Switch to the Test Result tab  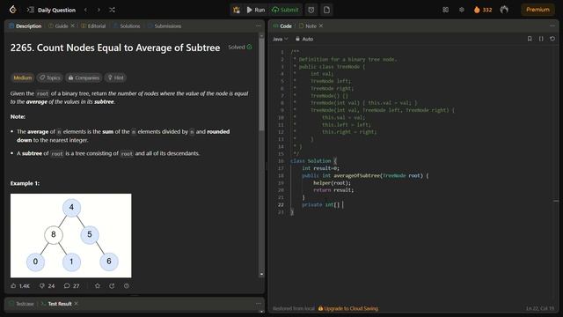[56, 304]
